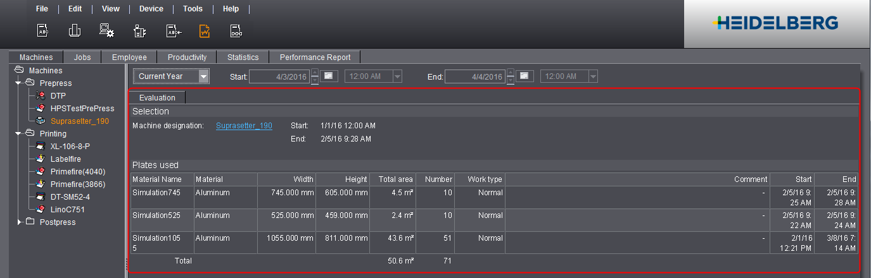Click the Start date field
Image resolution: width=871 pixels, height=278 pixels.
[279, 76]
